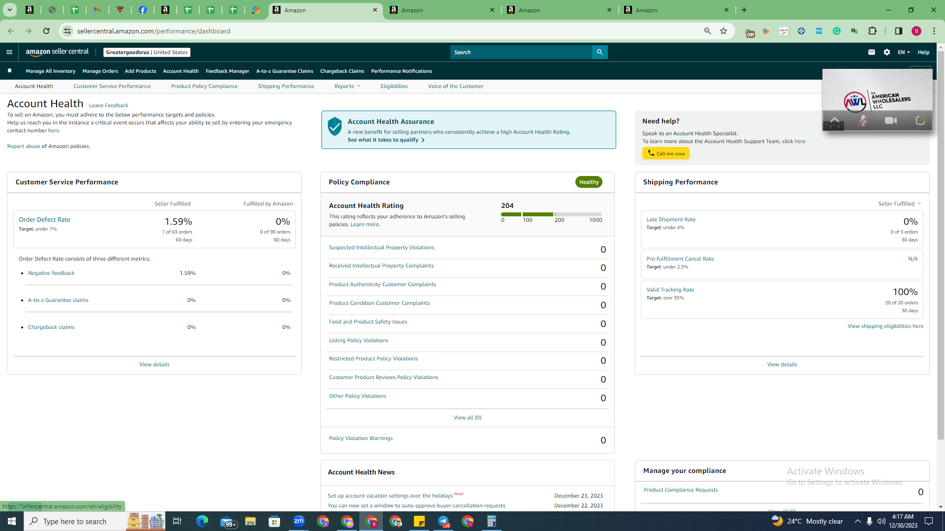Open the Seller Central settings gear
The image size is (945, 531).
[887, 52]
